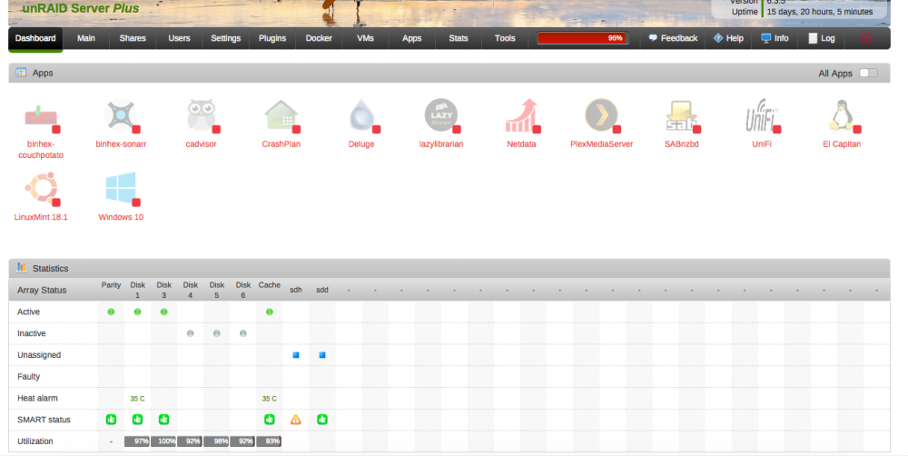Click Disk 1 SMART status thumbs-up icon
Viewport: 908px width, 456px height.
(x=137, y=420)
